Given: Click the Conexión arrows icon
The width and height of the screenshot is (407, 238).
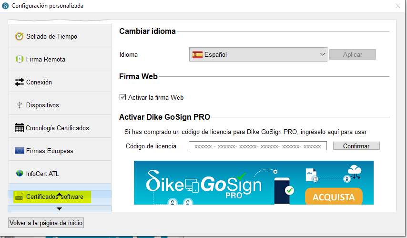Looking at the screenshot, I should tap(20, 82).
